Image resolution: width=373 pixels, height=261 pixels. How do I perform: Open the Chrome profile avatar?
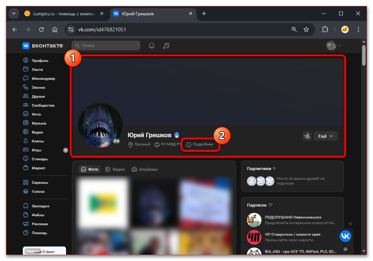coord(345,29)
